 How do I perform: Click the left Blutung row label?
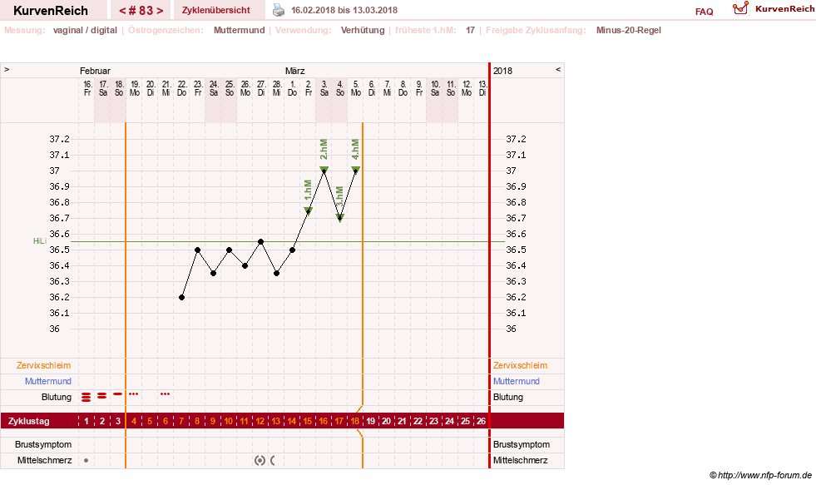57,397
